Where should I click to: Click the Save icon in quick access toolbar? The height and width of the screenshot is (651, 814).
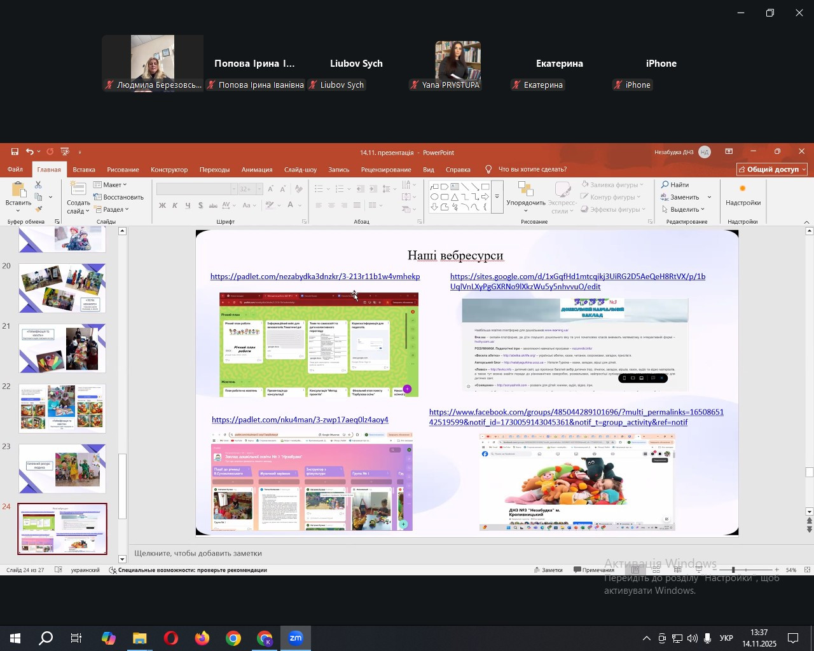point(15,152)
